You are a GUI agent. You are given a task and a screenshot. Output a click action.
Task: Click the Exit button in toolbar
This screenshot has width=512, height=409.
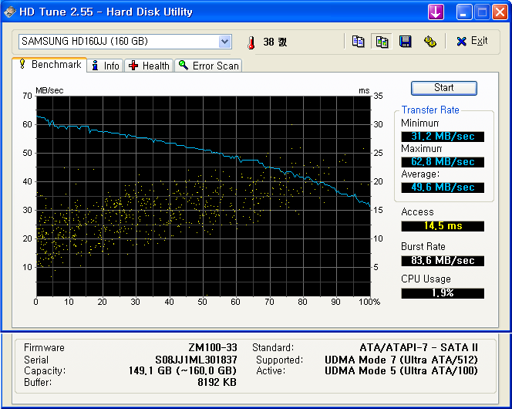(472, 42)
